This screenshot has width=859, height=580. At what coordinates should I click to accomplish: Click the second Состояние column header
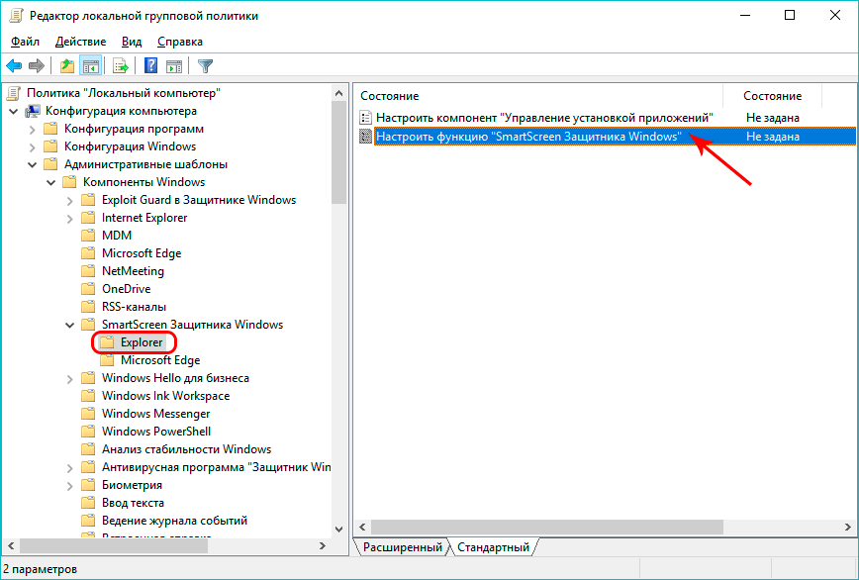coord(773,96)
